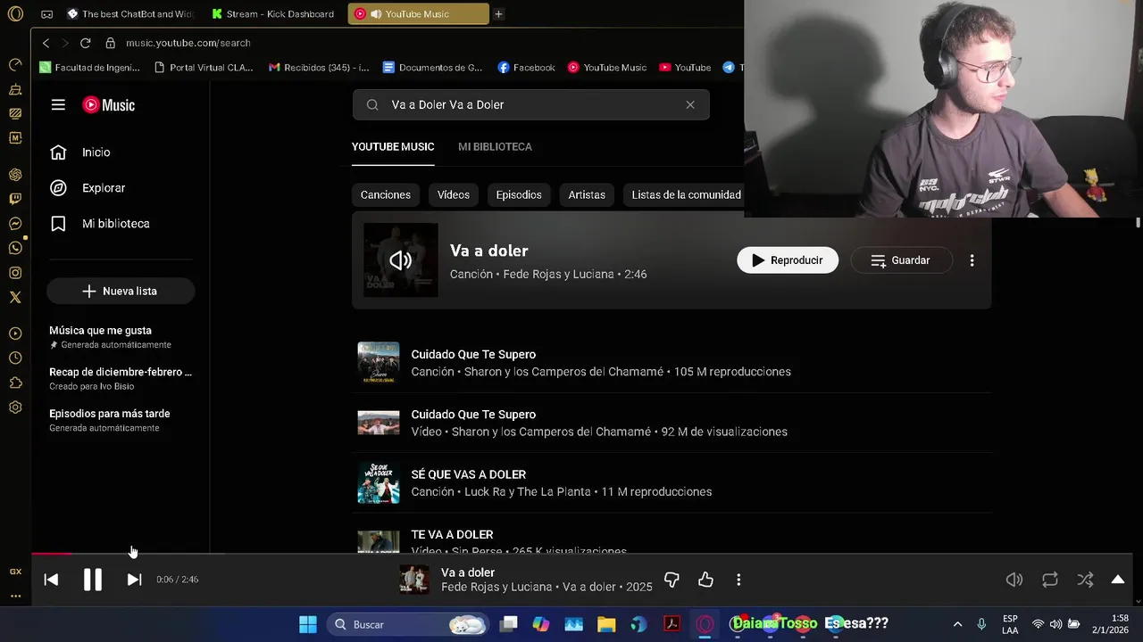The image size is (1143, 642).
Task: Open Opera GX main menu logo
Action: [15, 14]
